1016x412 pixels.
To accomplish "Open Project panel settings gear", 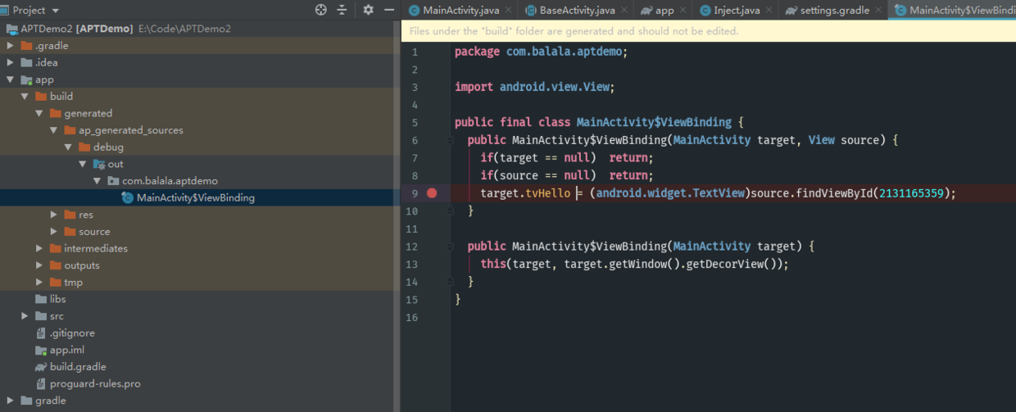I will (x=368, y=10).
